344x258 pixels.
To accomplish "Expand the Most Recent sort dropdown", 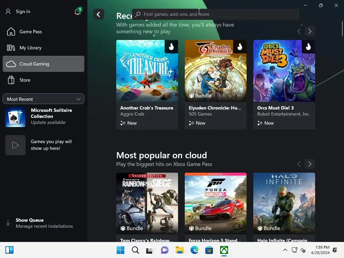I will [x=43, y=99].
